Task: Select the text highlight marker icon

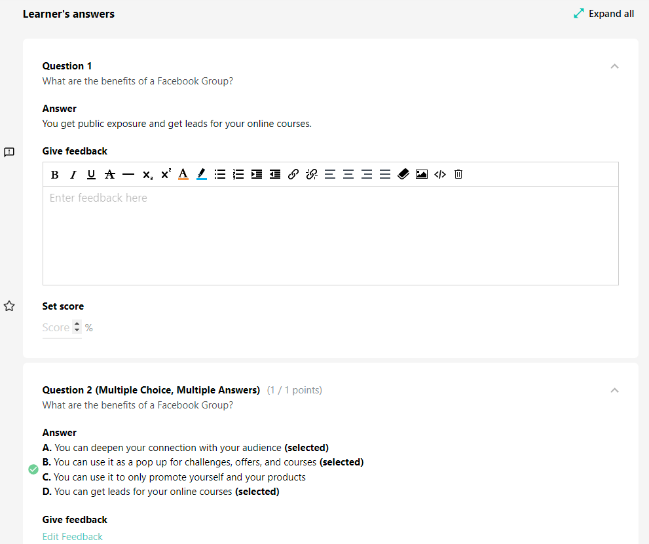Action: [x=201, y=174]
